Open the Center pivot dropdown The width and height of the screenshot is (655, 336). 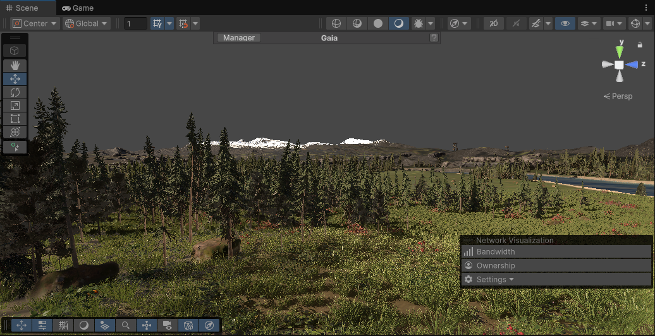coord(35,23)
